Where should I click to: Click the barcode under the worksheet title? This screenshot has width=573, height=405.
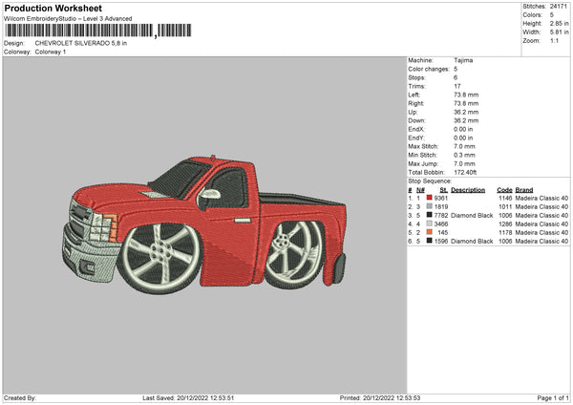pos(98,31)
